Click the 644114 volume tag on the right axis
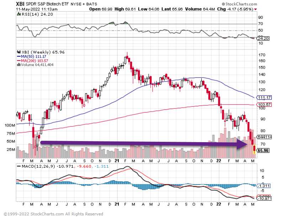The image size is (292, 220). coord(264,137)
